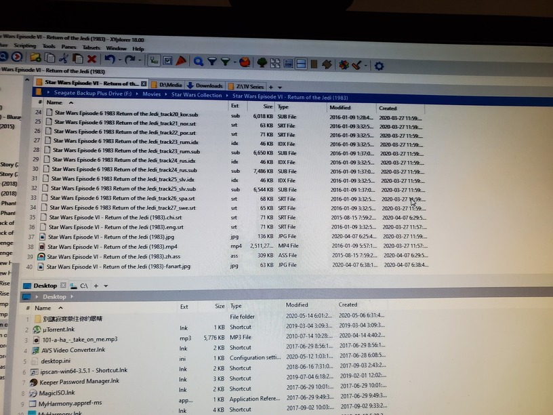Expand arrow after Movies breadcrumb
The height and width of the screenshot is (415, 553).
click(x=166, y=94)
